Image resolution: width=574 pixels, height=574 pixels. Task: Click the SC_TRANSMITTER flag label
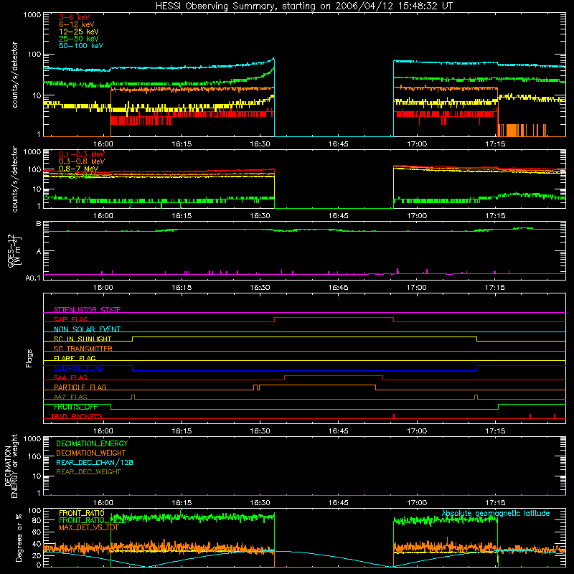point(83,348)
